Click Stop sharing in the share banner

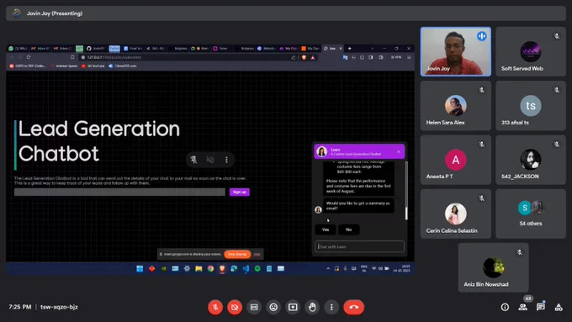coord(237,254)
